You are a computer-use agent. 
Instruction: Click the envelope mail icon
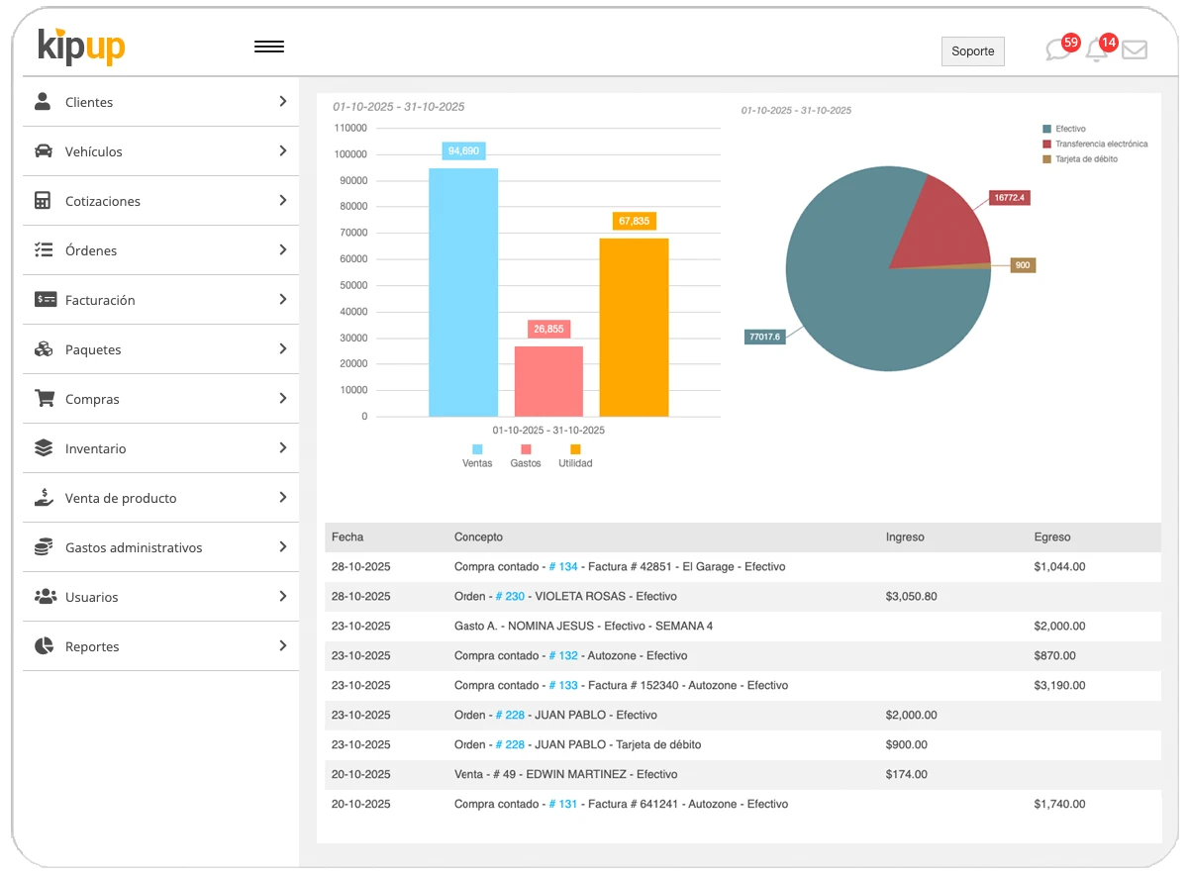(1135, 48)
